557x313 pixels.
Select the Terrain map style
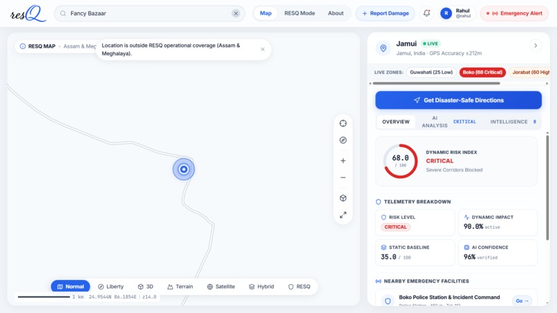click(x=180, y=286)
